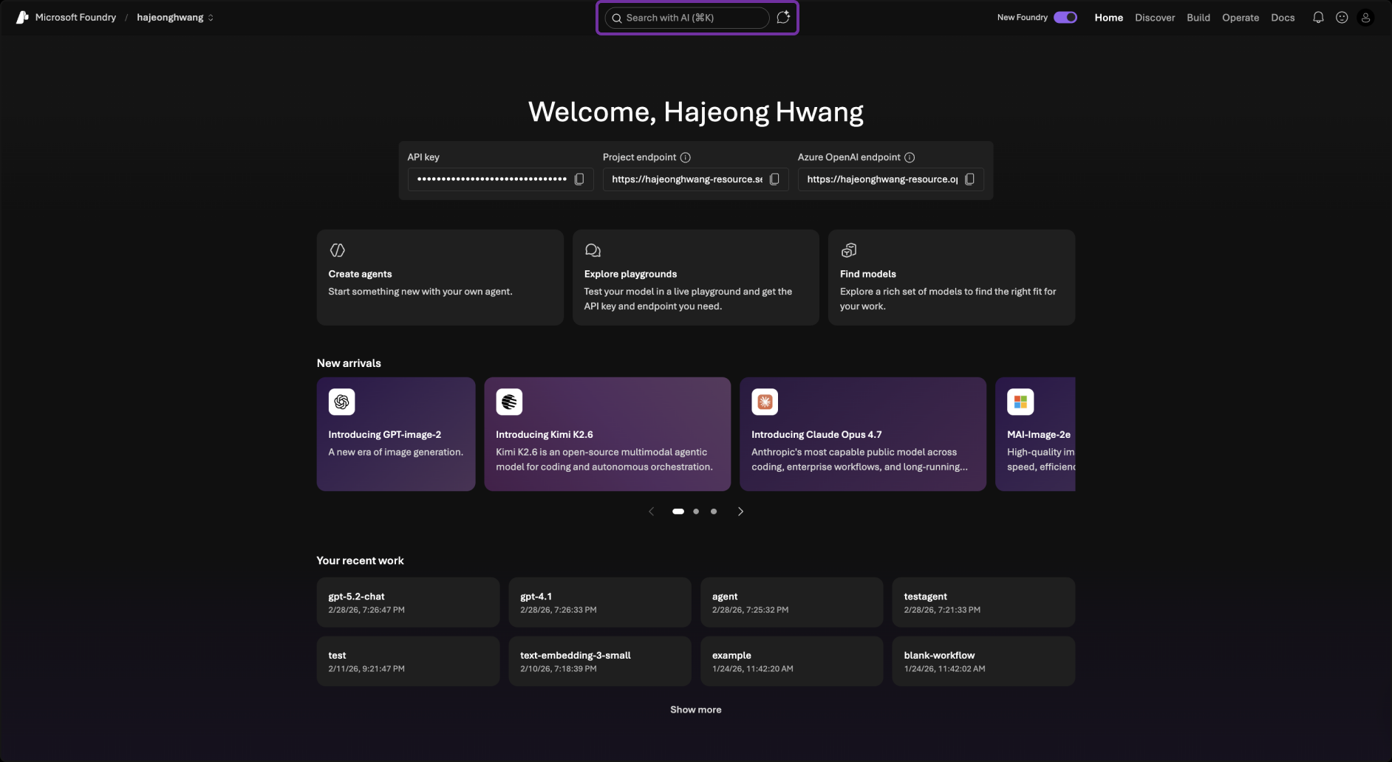Image resolution: width=1392 pixels, height=762 pixels.
Task: Show Azure OpenAI endpoint info icon
Action: pyautogui.click(x=910, y=157)
